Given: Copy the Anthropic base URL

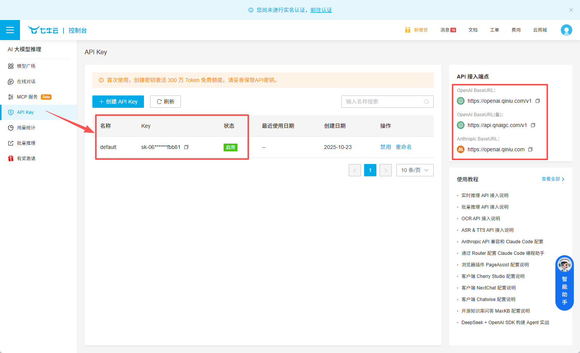Looking at the screenshot, I should point(530,149).
